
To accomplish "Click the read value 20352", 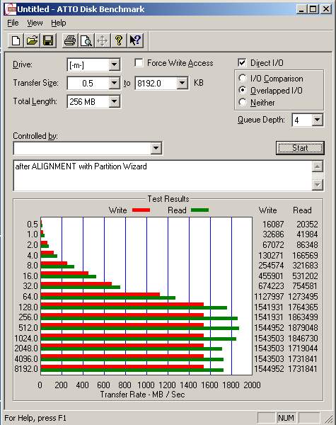I will pyautogui.click(x=307, y=225).
